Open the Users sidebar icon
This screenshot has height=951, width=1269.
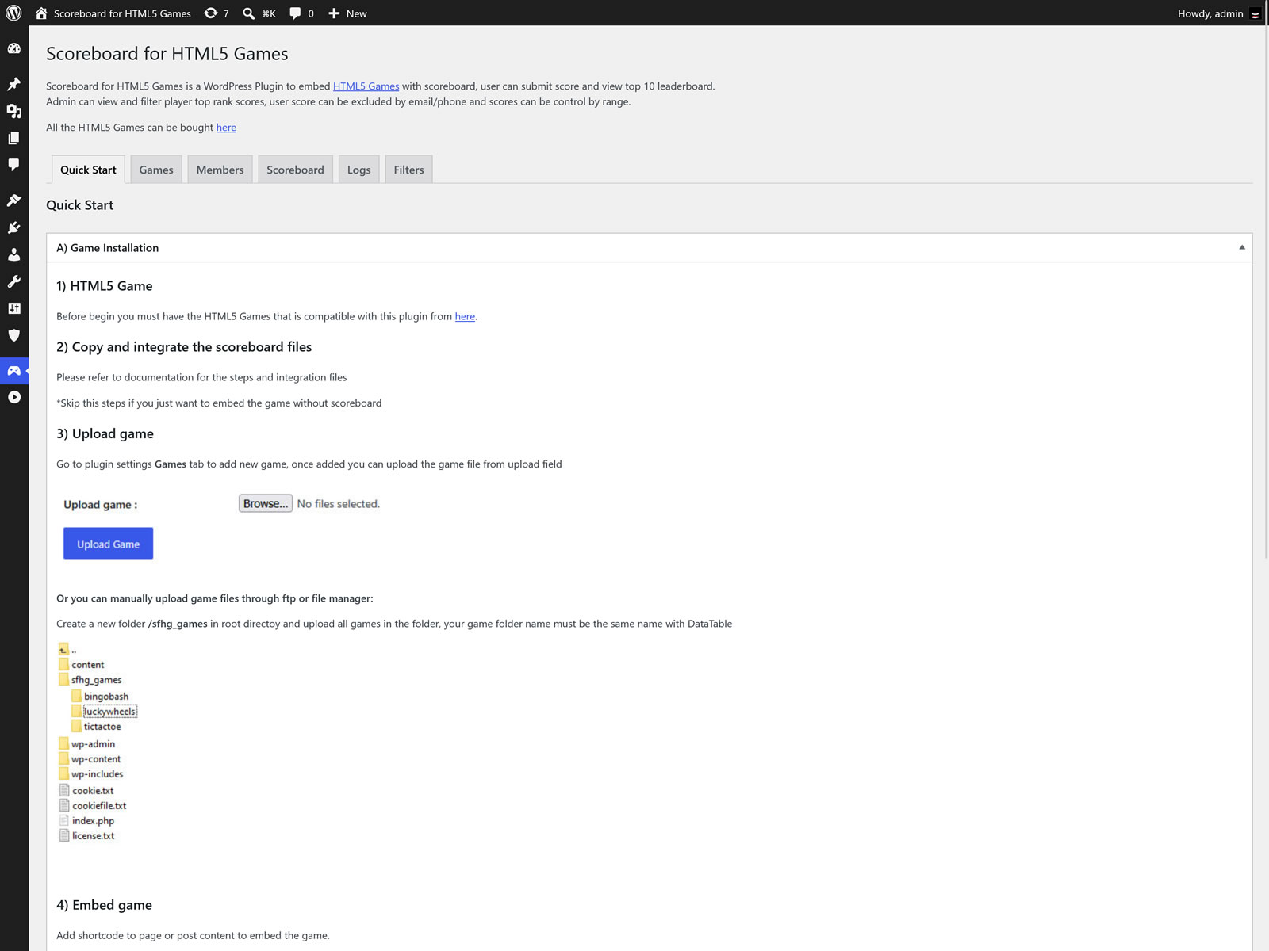point(14,254)
